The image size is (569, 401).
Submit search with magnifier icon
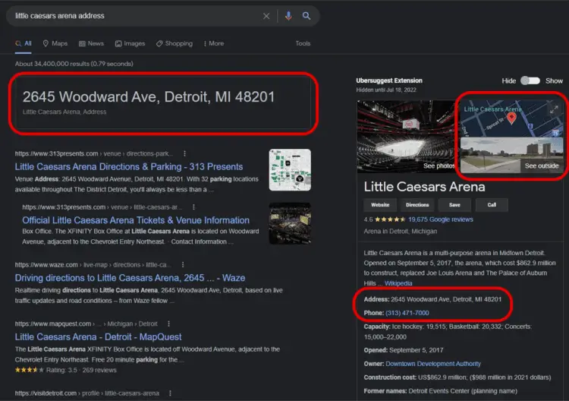307,16
